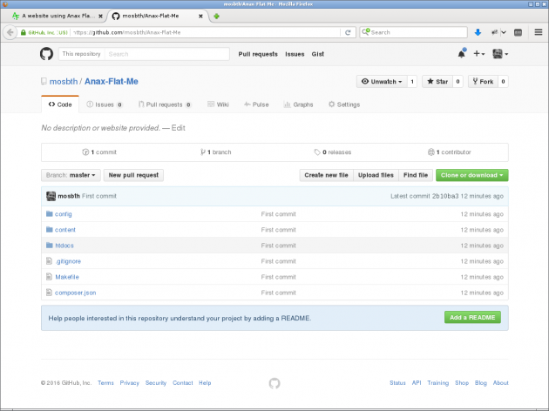Open the 0 releases link

(x=333, y=152)
